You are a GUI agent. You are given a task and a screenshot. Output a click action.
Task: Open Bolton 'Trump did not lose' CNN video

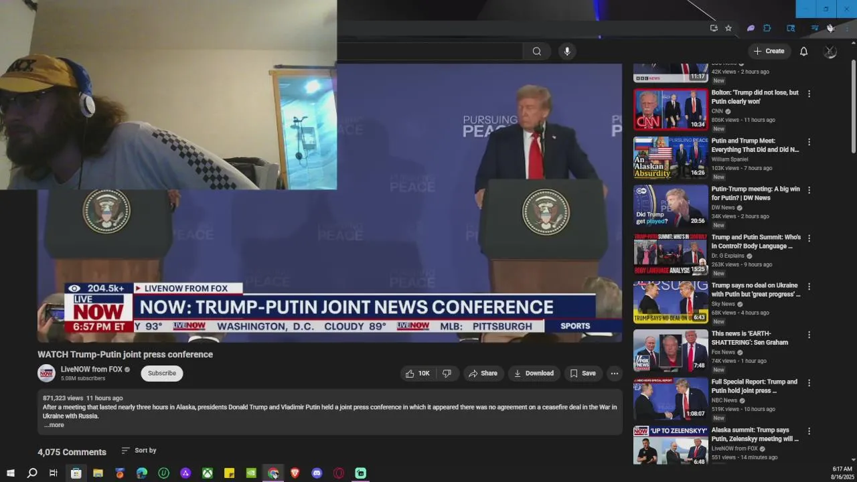pos(755,97)
